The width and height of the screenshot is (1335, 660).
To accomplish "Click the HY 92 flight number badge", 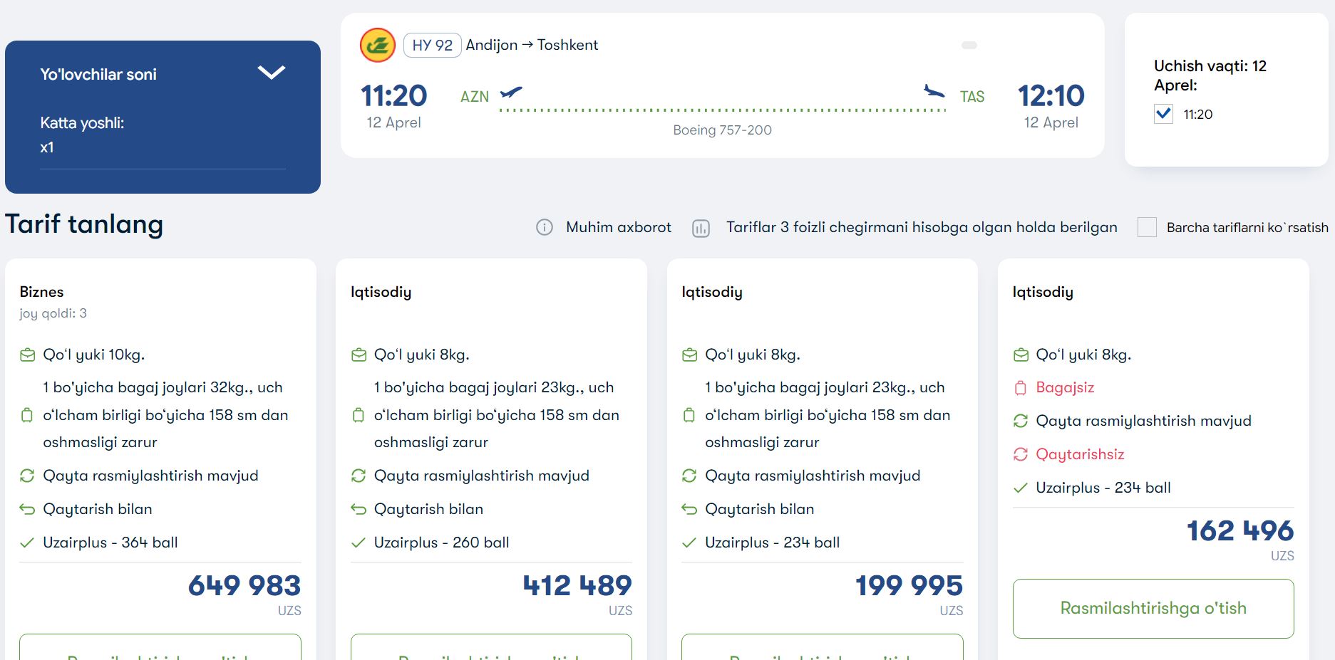I will click(432, 46).
